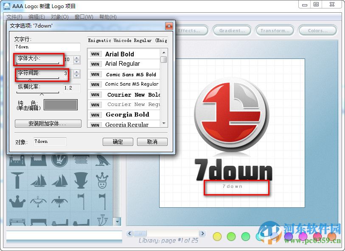This screenshot has width=345, height=251.
Task: Select Courier New Bold font
Action: [x=124, y=95]
